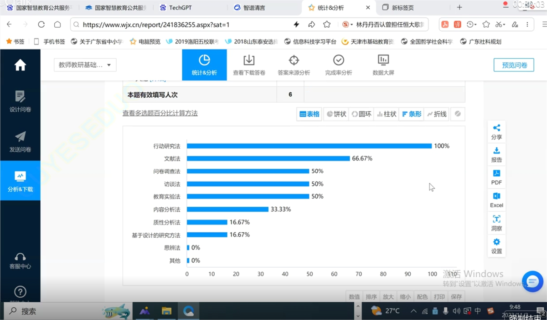Show hidden tray icons chevron
This screenshot has width=547, height=320.
point(413,311)
